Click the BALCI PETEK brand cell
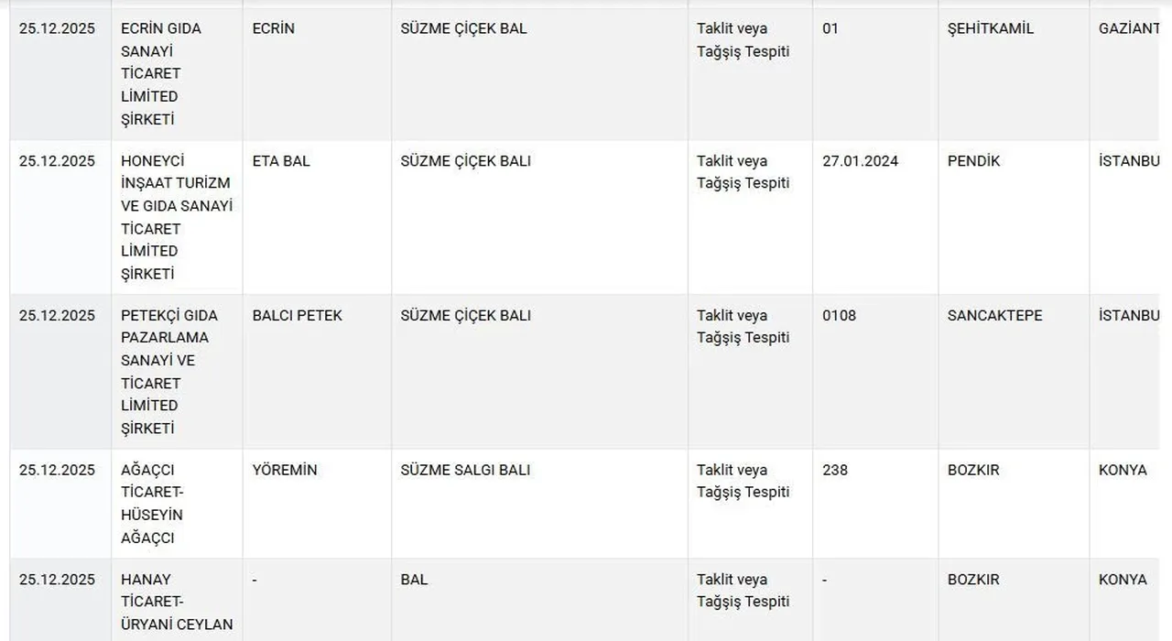Image resolution: width=1172 pixels, height=641 pixels. [x=297, y=316]
